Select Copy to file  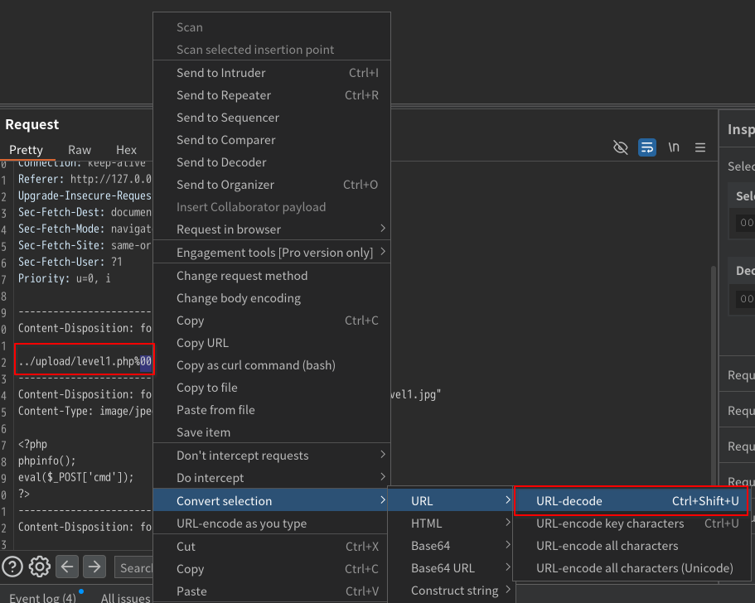272,388
